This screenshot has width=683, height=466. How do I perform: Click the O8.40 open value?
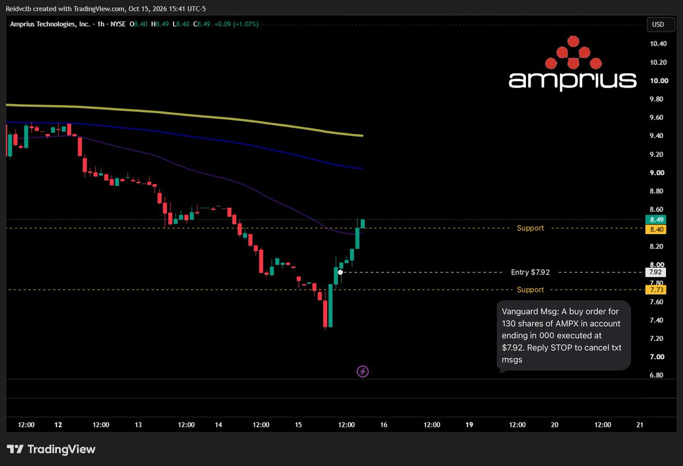coord(139,24)
